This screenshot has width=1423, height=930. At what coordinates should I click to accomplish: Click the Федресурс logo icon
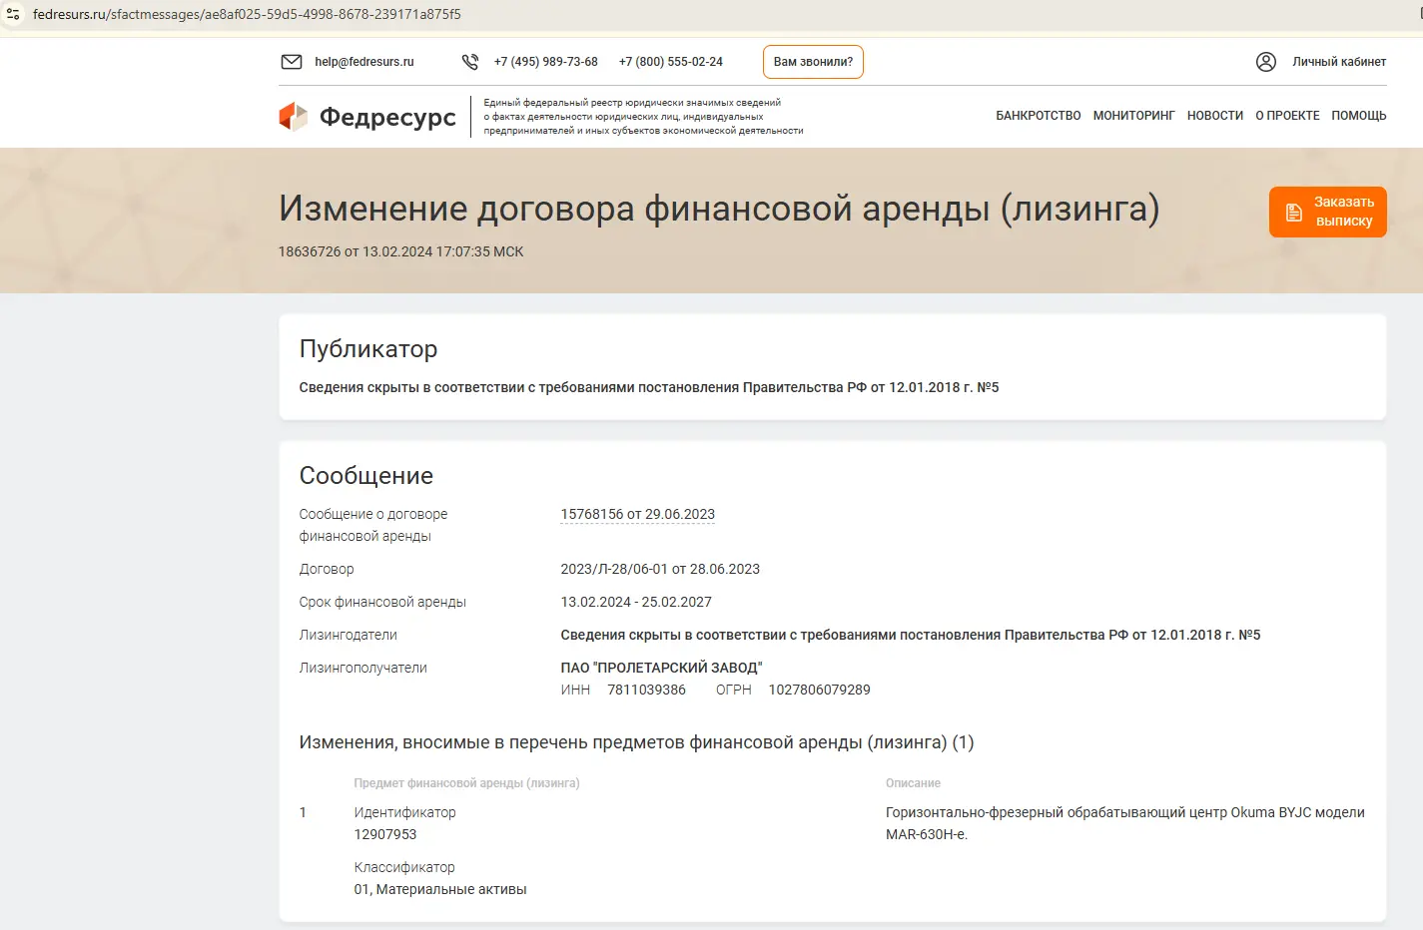[x=294, y=117]
